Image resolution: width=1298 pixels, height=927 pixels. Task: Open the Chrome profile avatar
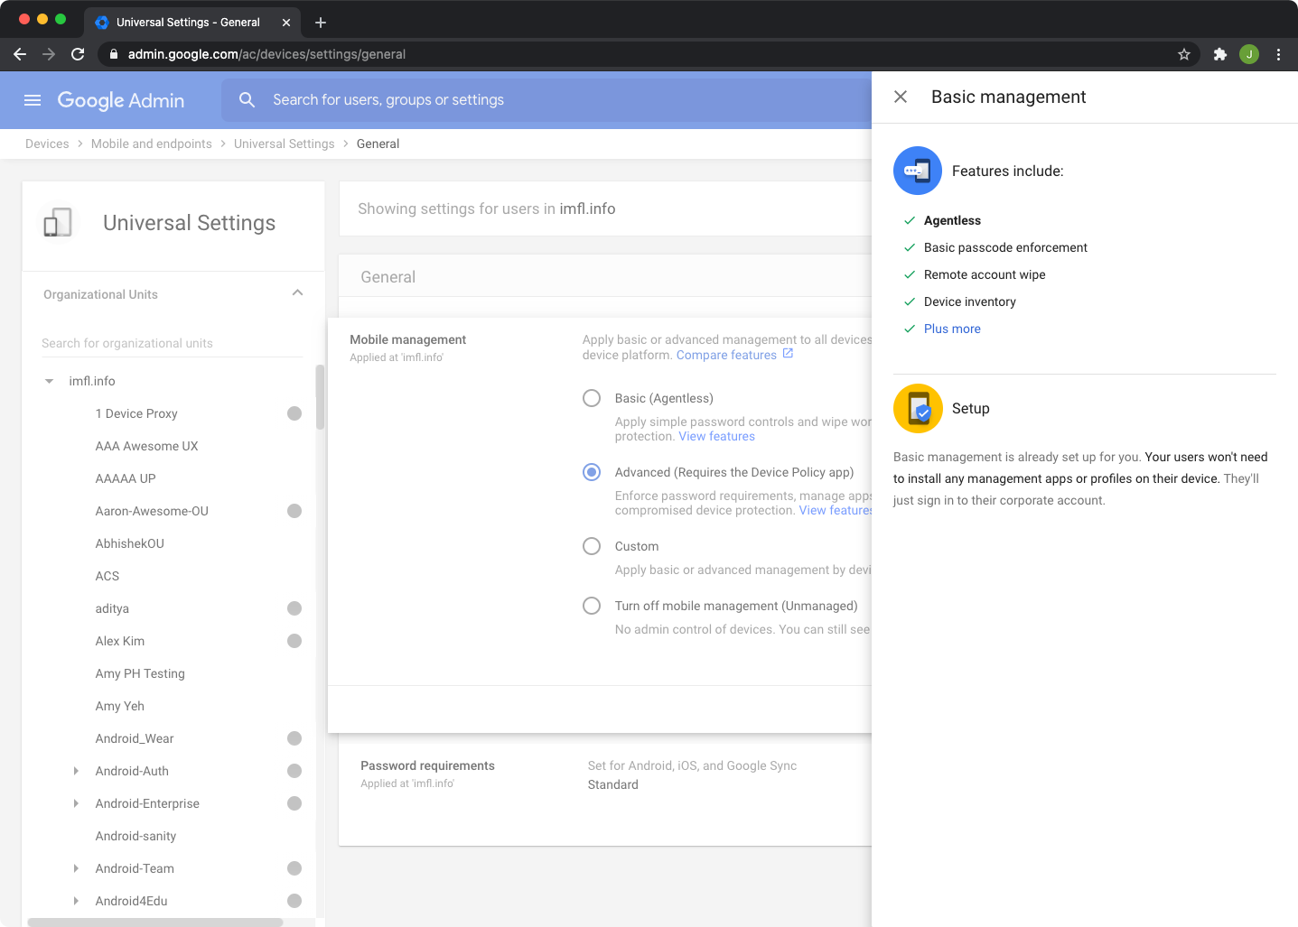[x=1249, y=54]
